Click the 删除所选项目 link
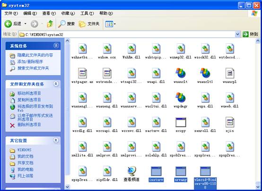Viewport: 262px width, 191px height. [x=29, y=125]
